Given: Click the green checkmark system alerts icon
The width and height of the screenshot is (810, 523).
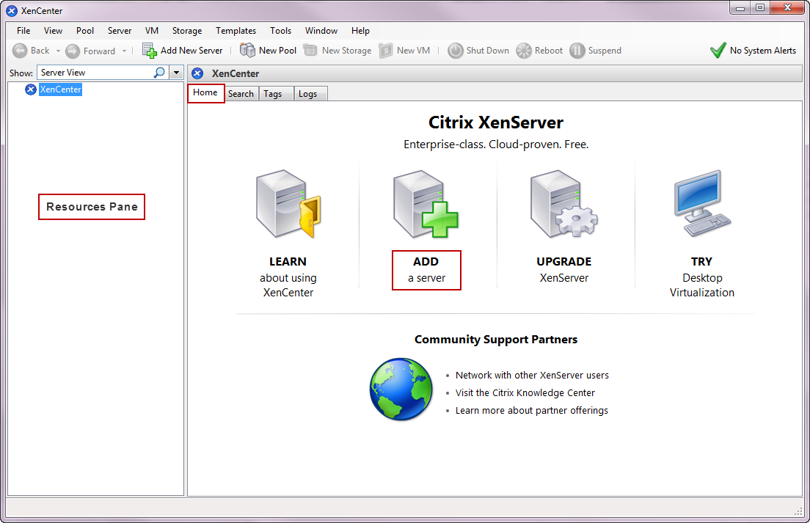Looking at the screenshot, I should tap(718, 50).
